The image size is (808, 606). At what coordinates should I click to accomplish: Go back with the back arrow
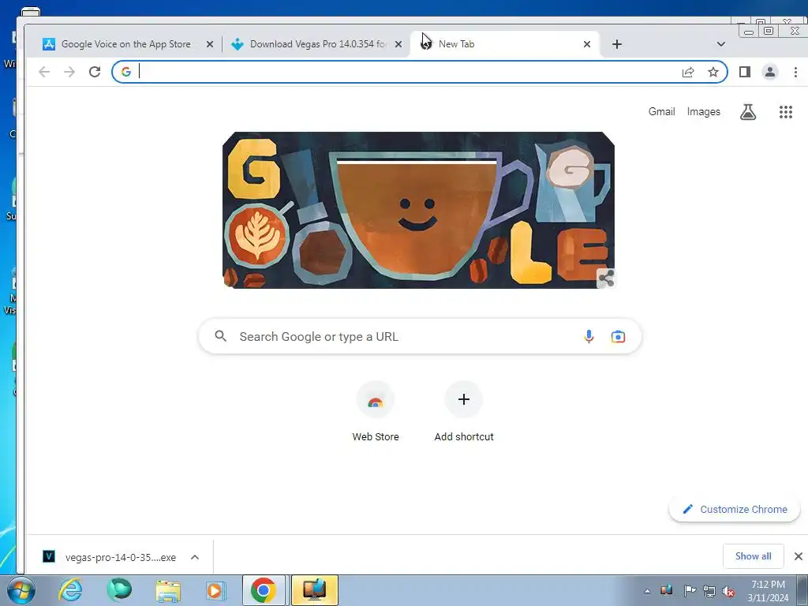tap(44, 72)
